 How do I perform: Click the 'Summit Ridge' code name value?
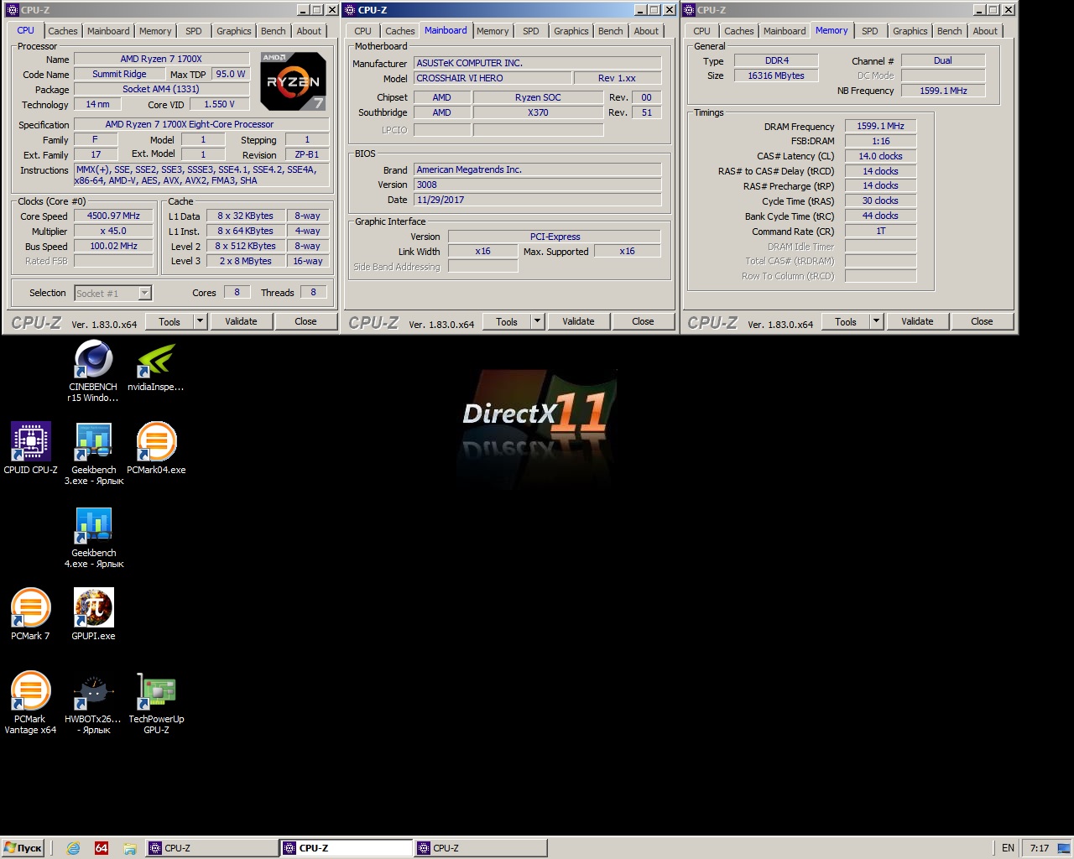(119, 74)
